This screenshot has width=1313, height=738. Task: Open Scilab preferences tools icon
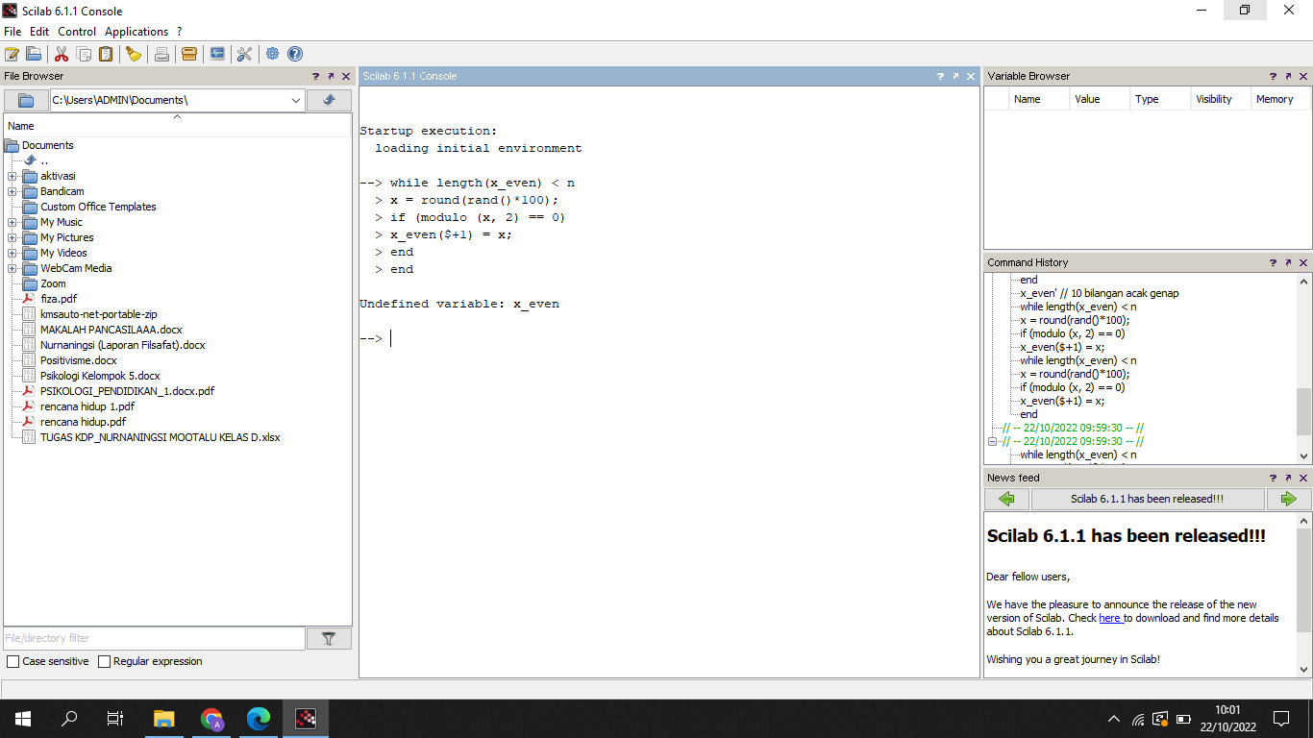(244, 54)
